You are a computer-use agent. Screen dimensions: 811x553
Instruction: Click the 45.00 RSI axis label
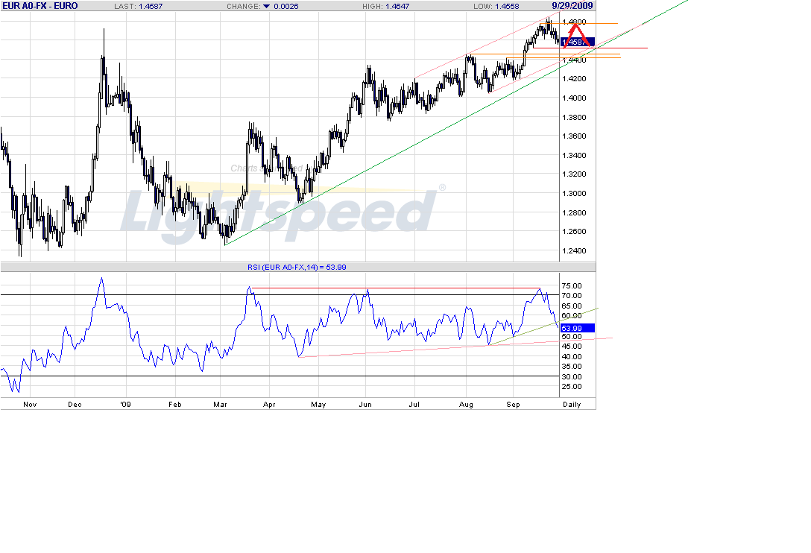point(572,346)
